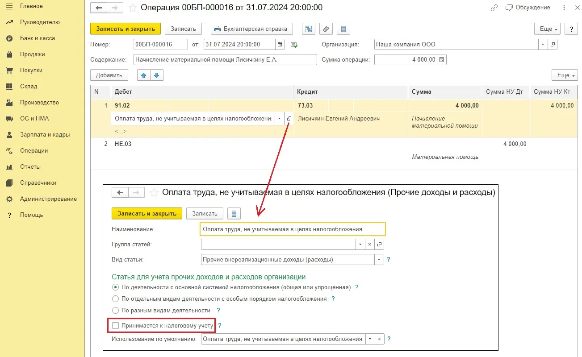Open Зарплата и кадры section
582x357 pixels.
click(45, 135)
